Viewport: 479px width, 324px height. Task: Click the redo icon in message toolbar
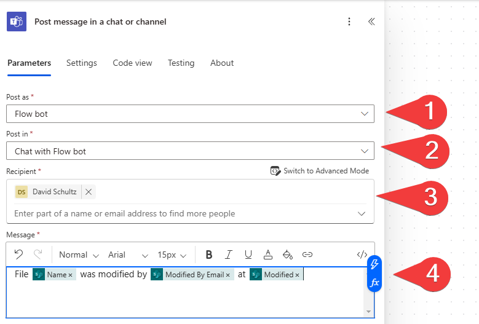click(38, 255)
